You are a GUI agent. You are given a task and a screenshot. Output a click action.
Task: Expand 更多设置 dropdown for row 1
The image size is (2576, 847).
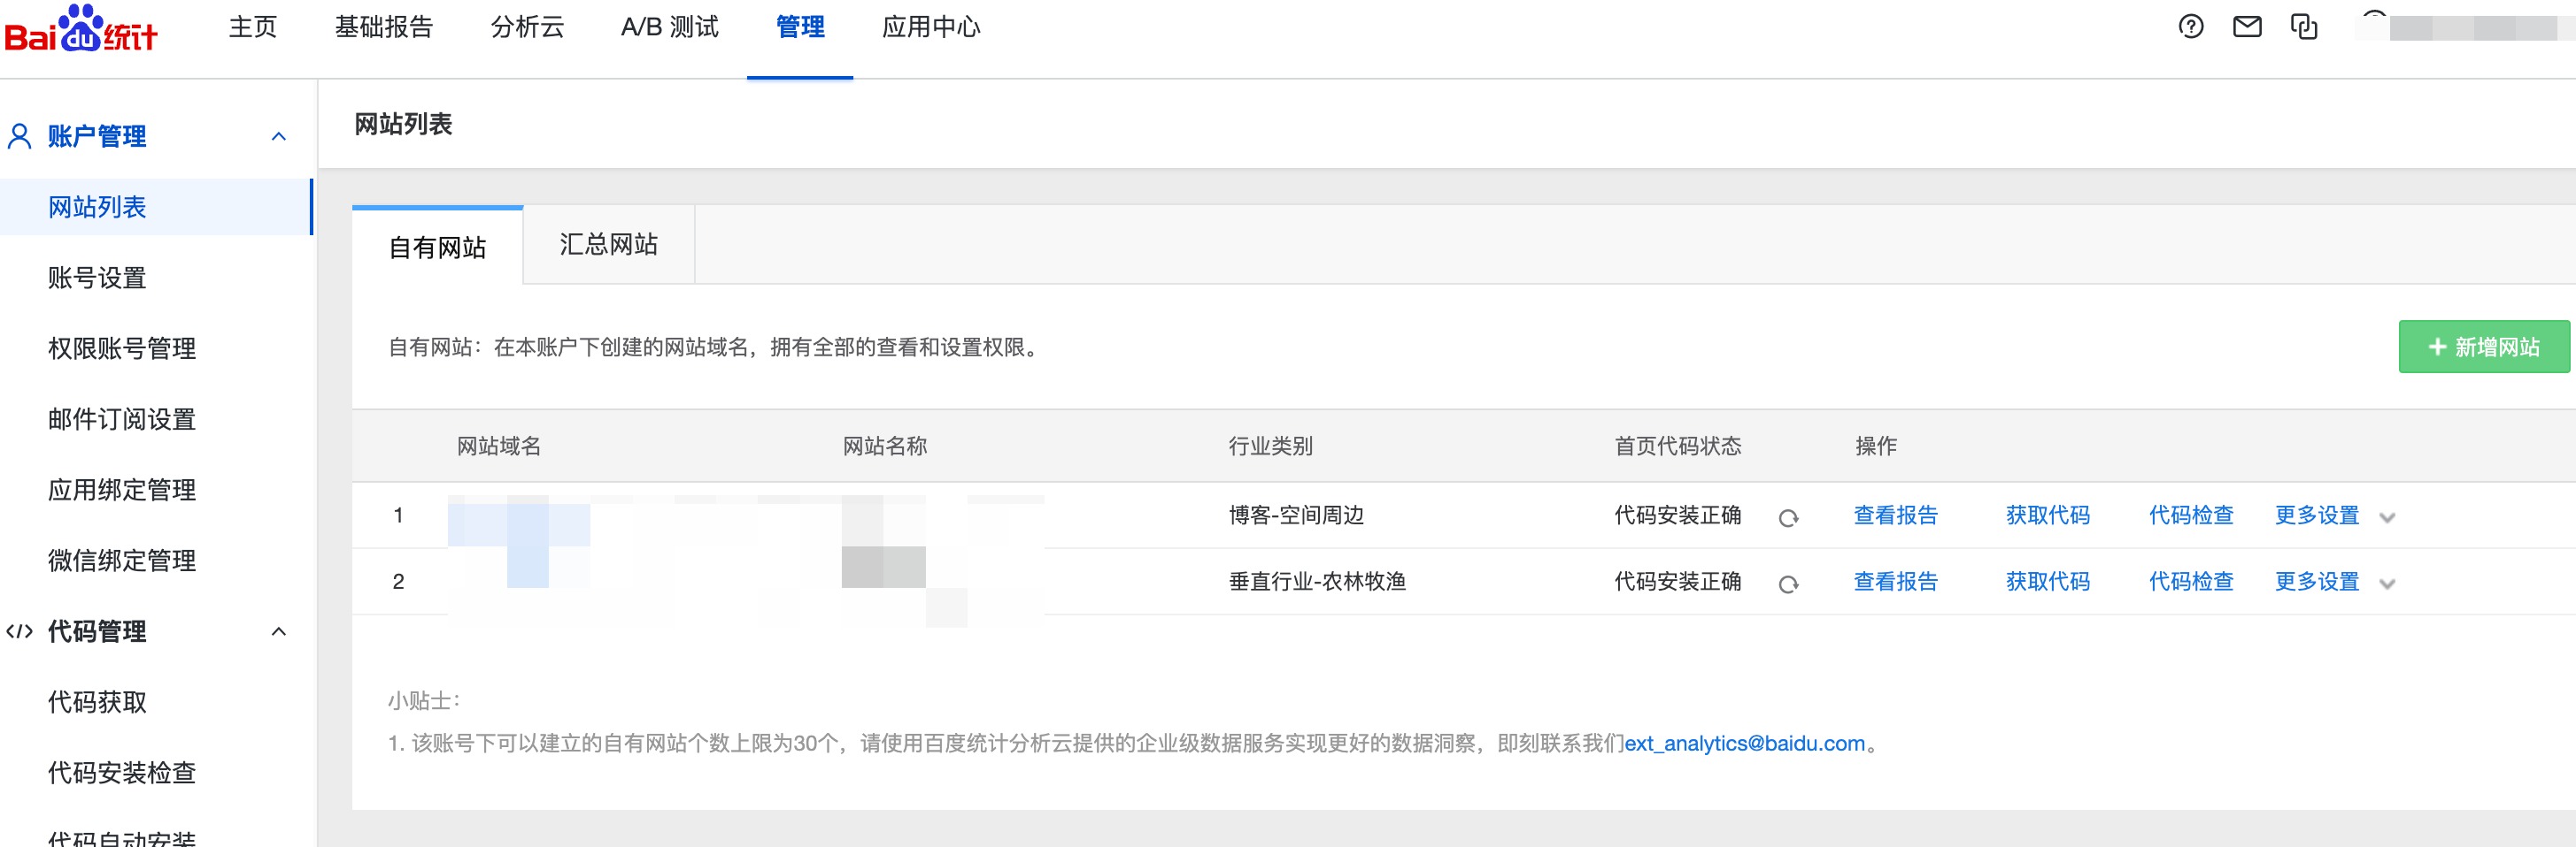[x=2387, y=517]
